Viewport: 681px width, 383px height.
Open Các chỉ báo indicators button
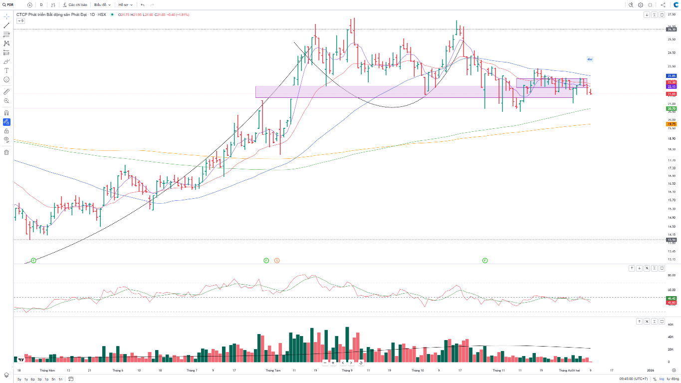[75, 4]
